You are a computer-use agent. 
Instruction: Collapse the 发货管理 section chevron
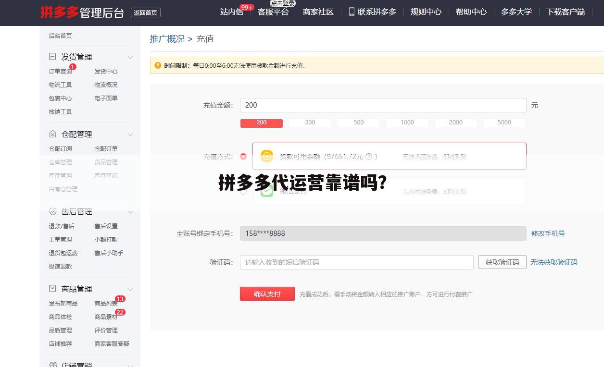click(130, 56)
